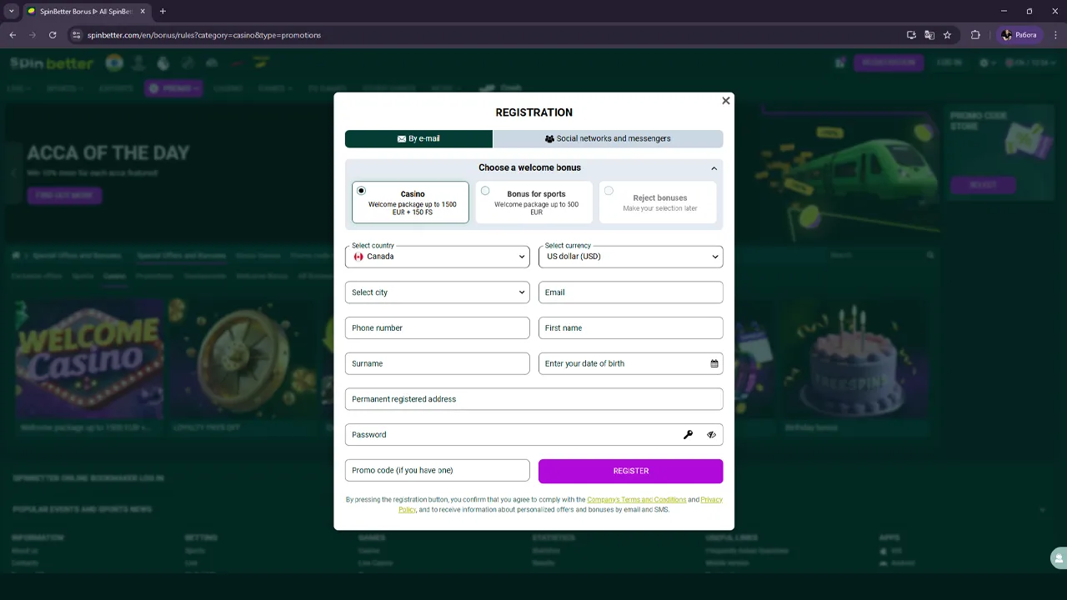Click the bookmark star icon in address bar
This screenshot has height=600, width=1067.
[x=947, y=35]
